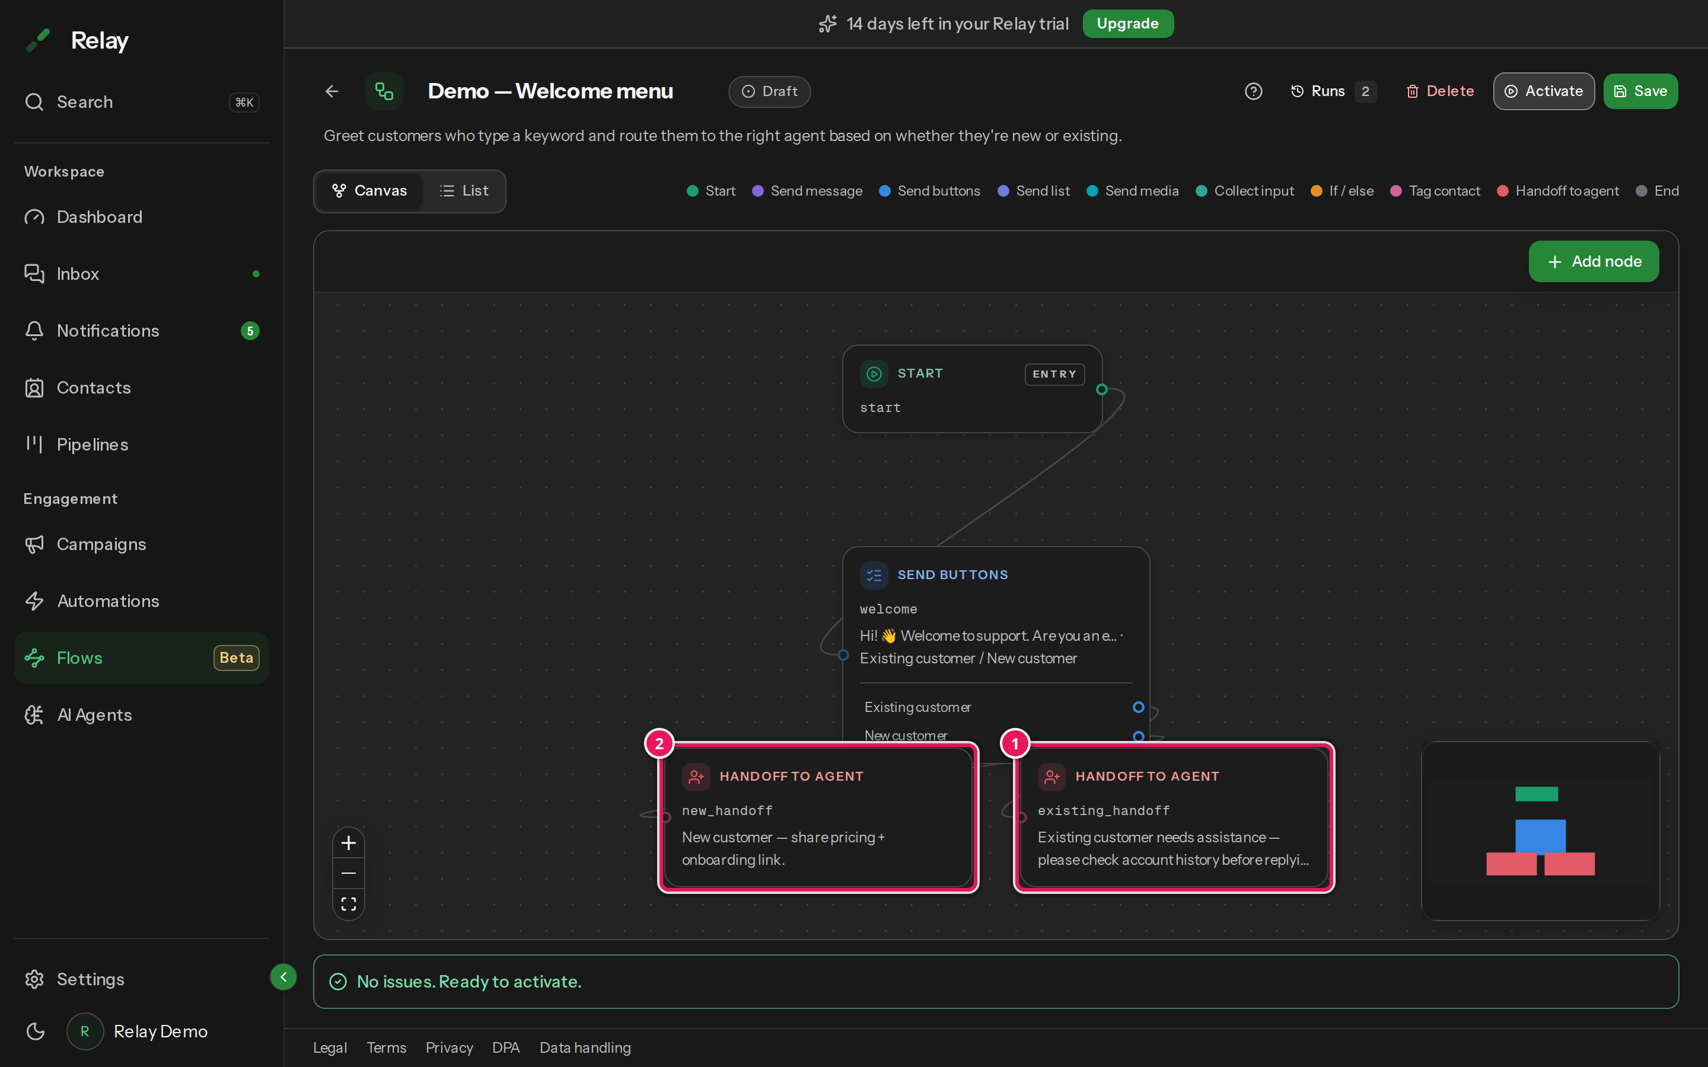Toggle dark mode moon icon
1708x1067 pixels.
point(36,1031)
